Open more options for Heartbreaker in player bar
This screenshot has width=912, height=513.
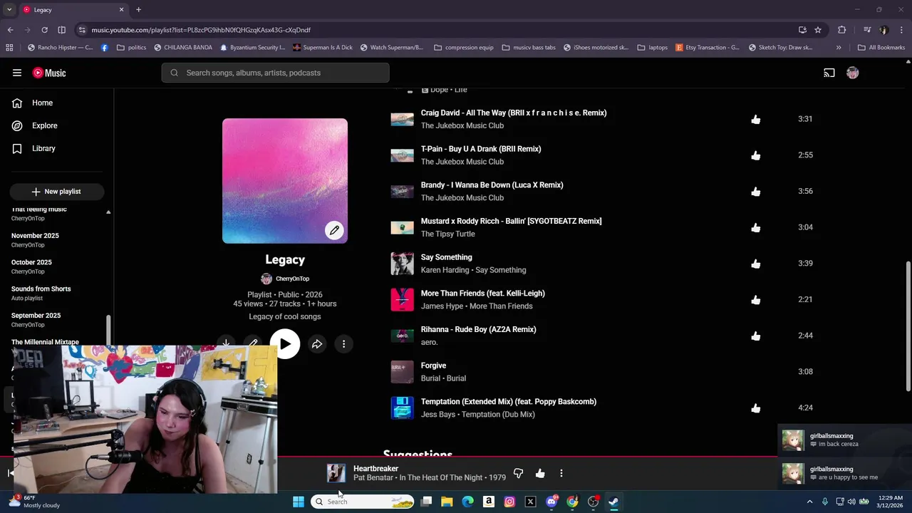[x=561, y=473]
